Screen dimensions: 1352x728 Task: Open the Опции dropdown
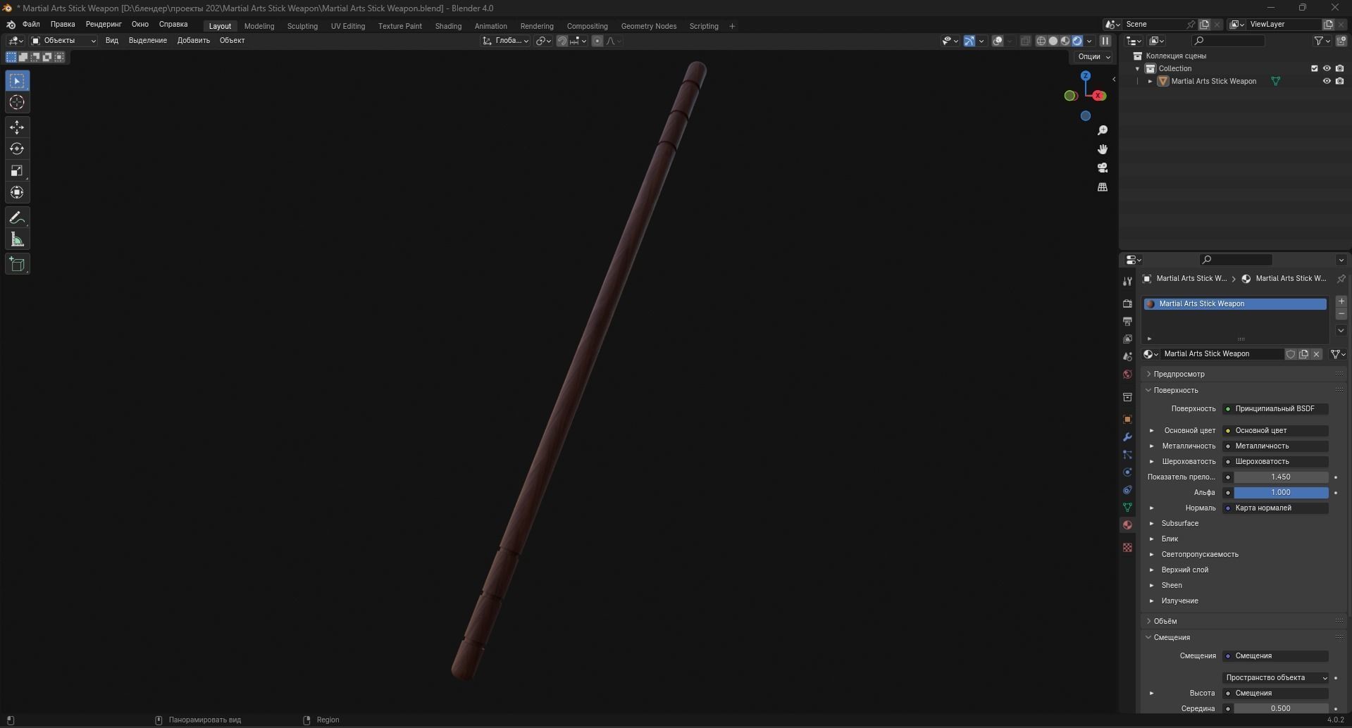[1093, 56]
